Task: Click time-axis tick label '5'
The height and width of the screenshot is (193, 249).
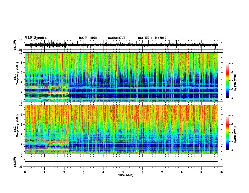Action: coord(123,172)
